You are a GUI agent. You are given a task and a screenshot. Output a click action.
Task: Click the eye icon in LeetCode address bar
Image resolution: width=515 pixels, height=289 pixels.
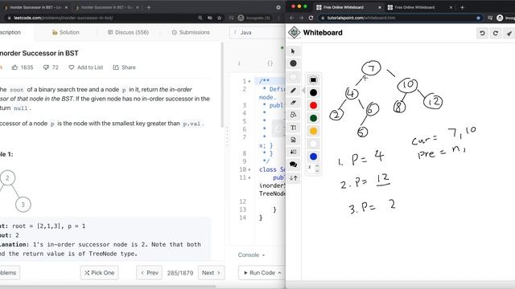[x=209, y=18]
